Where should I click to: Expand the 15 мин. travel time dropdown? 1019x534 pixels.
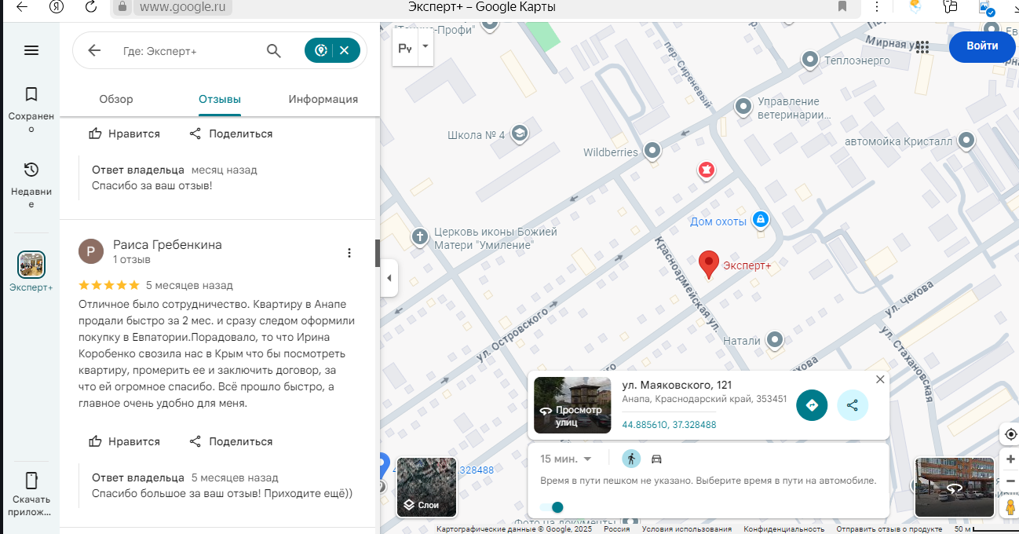[565, 459]
